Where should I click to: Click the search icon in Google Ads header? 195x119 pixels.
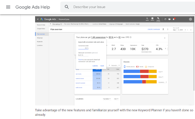[147, 19]
